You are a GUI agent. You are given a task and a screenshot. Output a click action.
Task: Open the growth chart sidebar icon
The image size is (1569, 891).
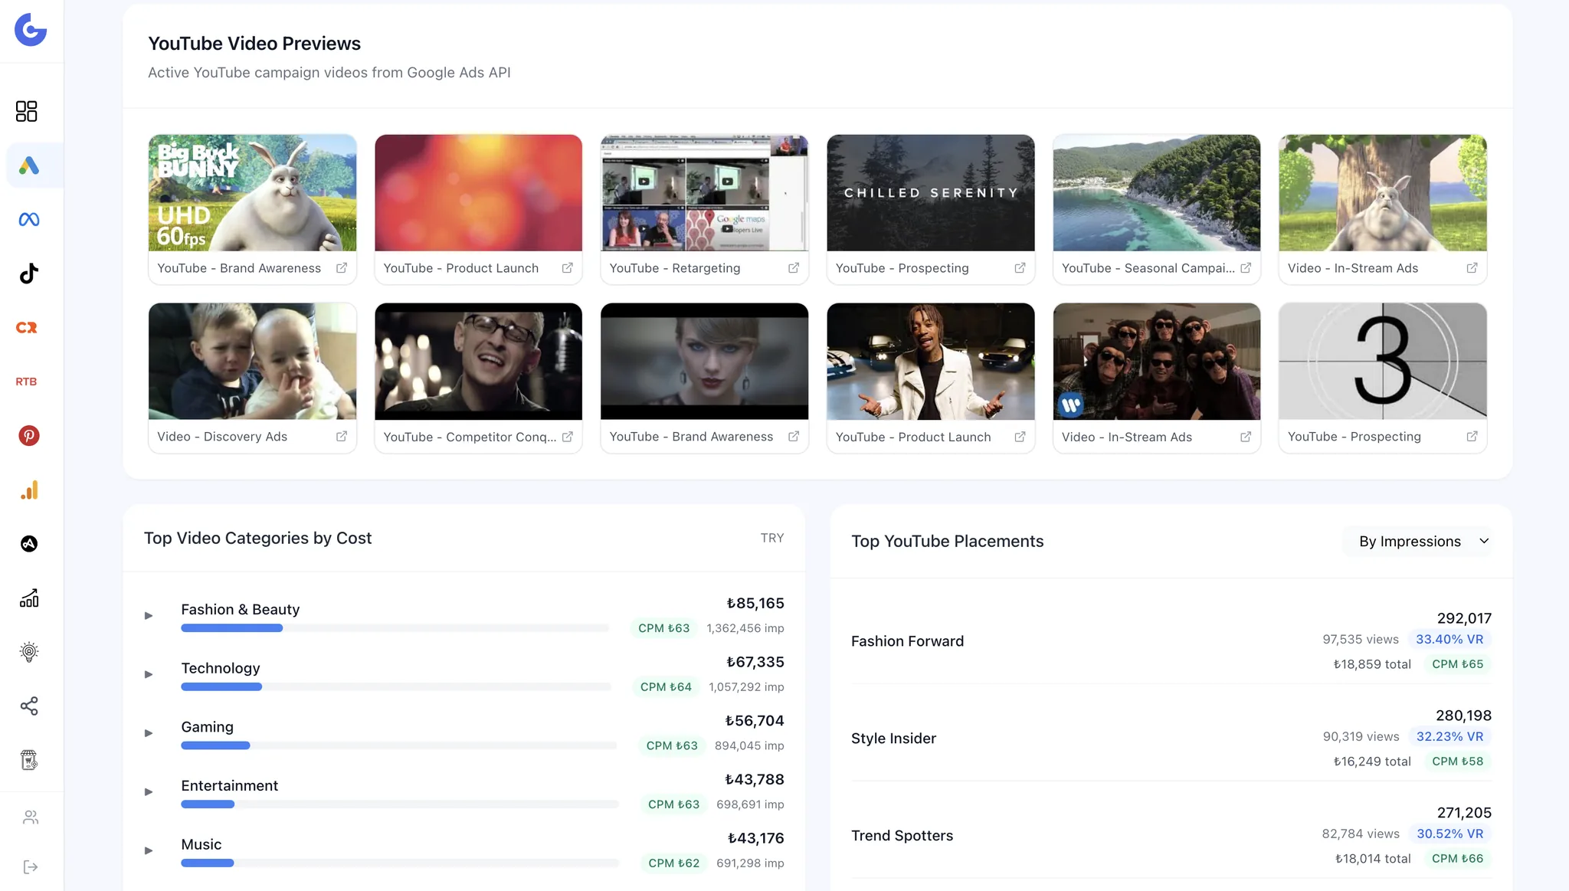29,598
